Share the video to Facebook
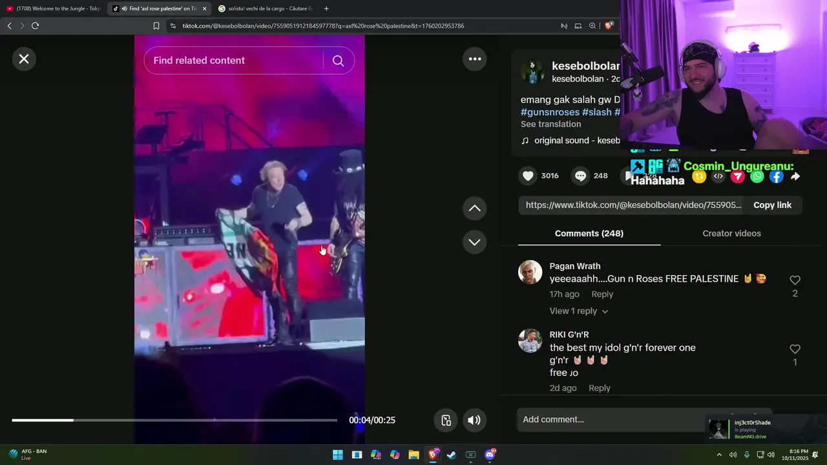827x465 pixels. [777, 176]
